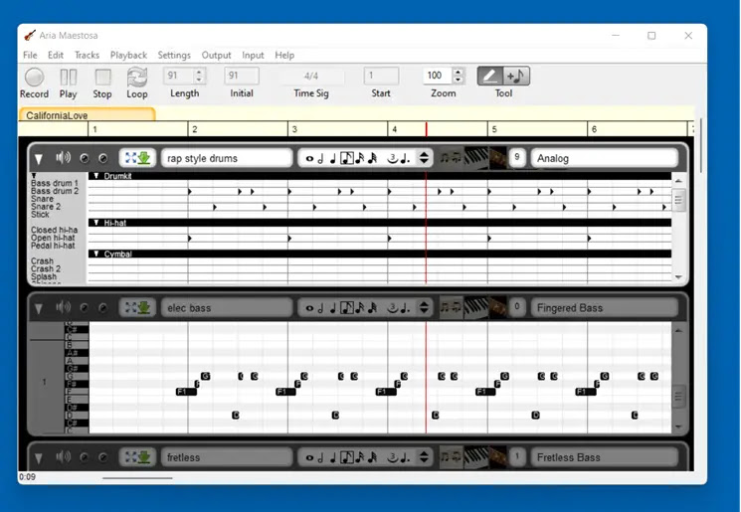The width and height of the screenshot is (741, 512).
Task: Maximize the rap style drums track blue arrows icon
Action: tap(131, 158)
